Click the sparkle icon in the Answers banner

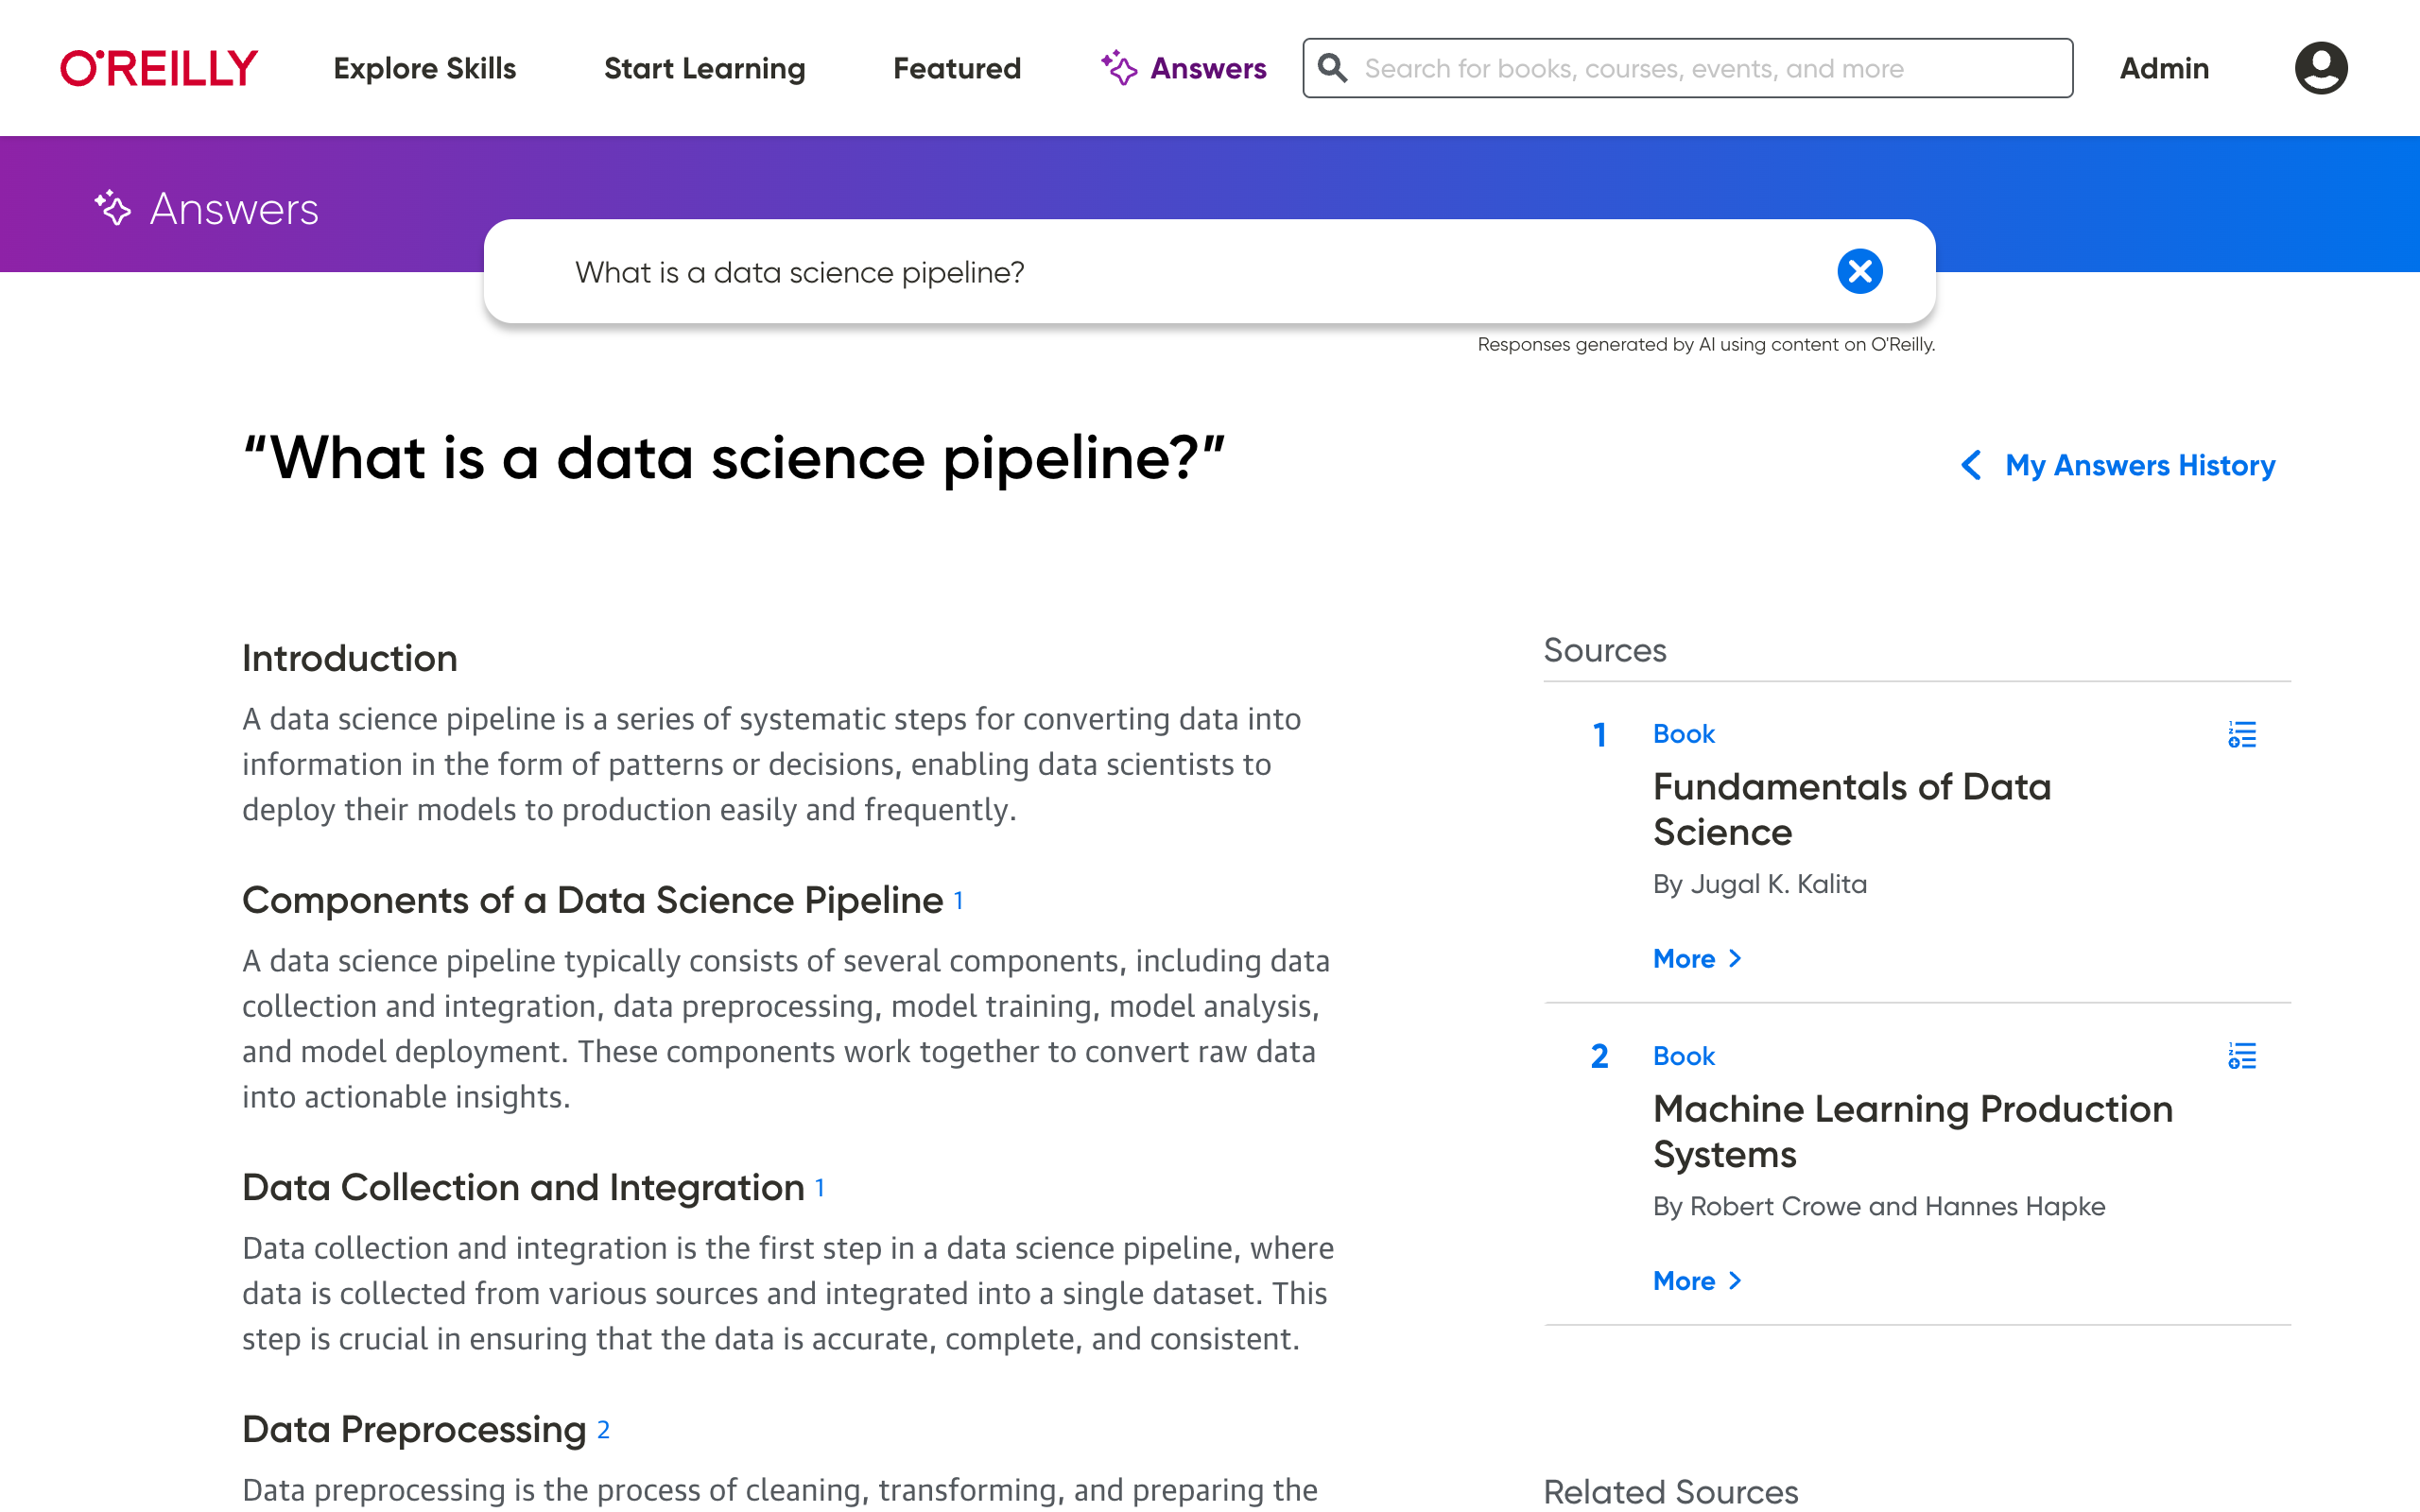[x=113, y=208]
